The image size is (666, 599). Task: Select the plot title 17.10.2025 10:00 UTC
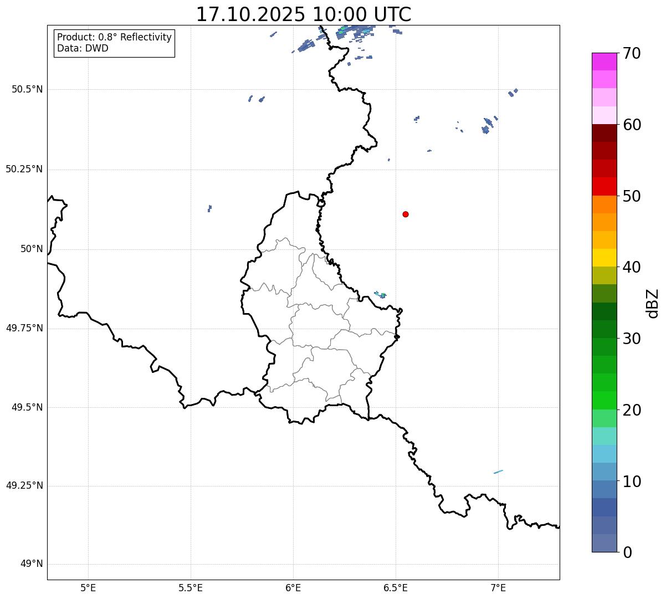tap(304, 14)
